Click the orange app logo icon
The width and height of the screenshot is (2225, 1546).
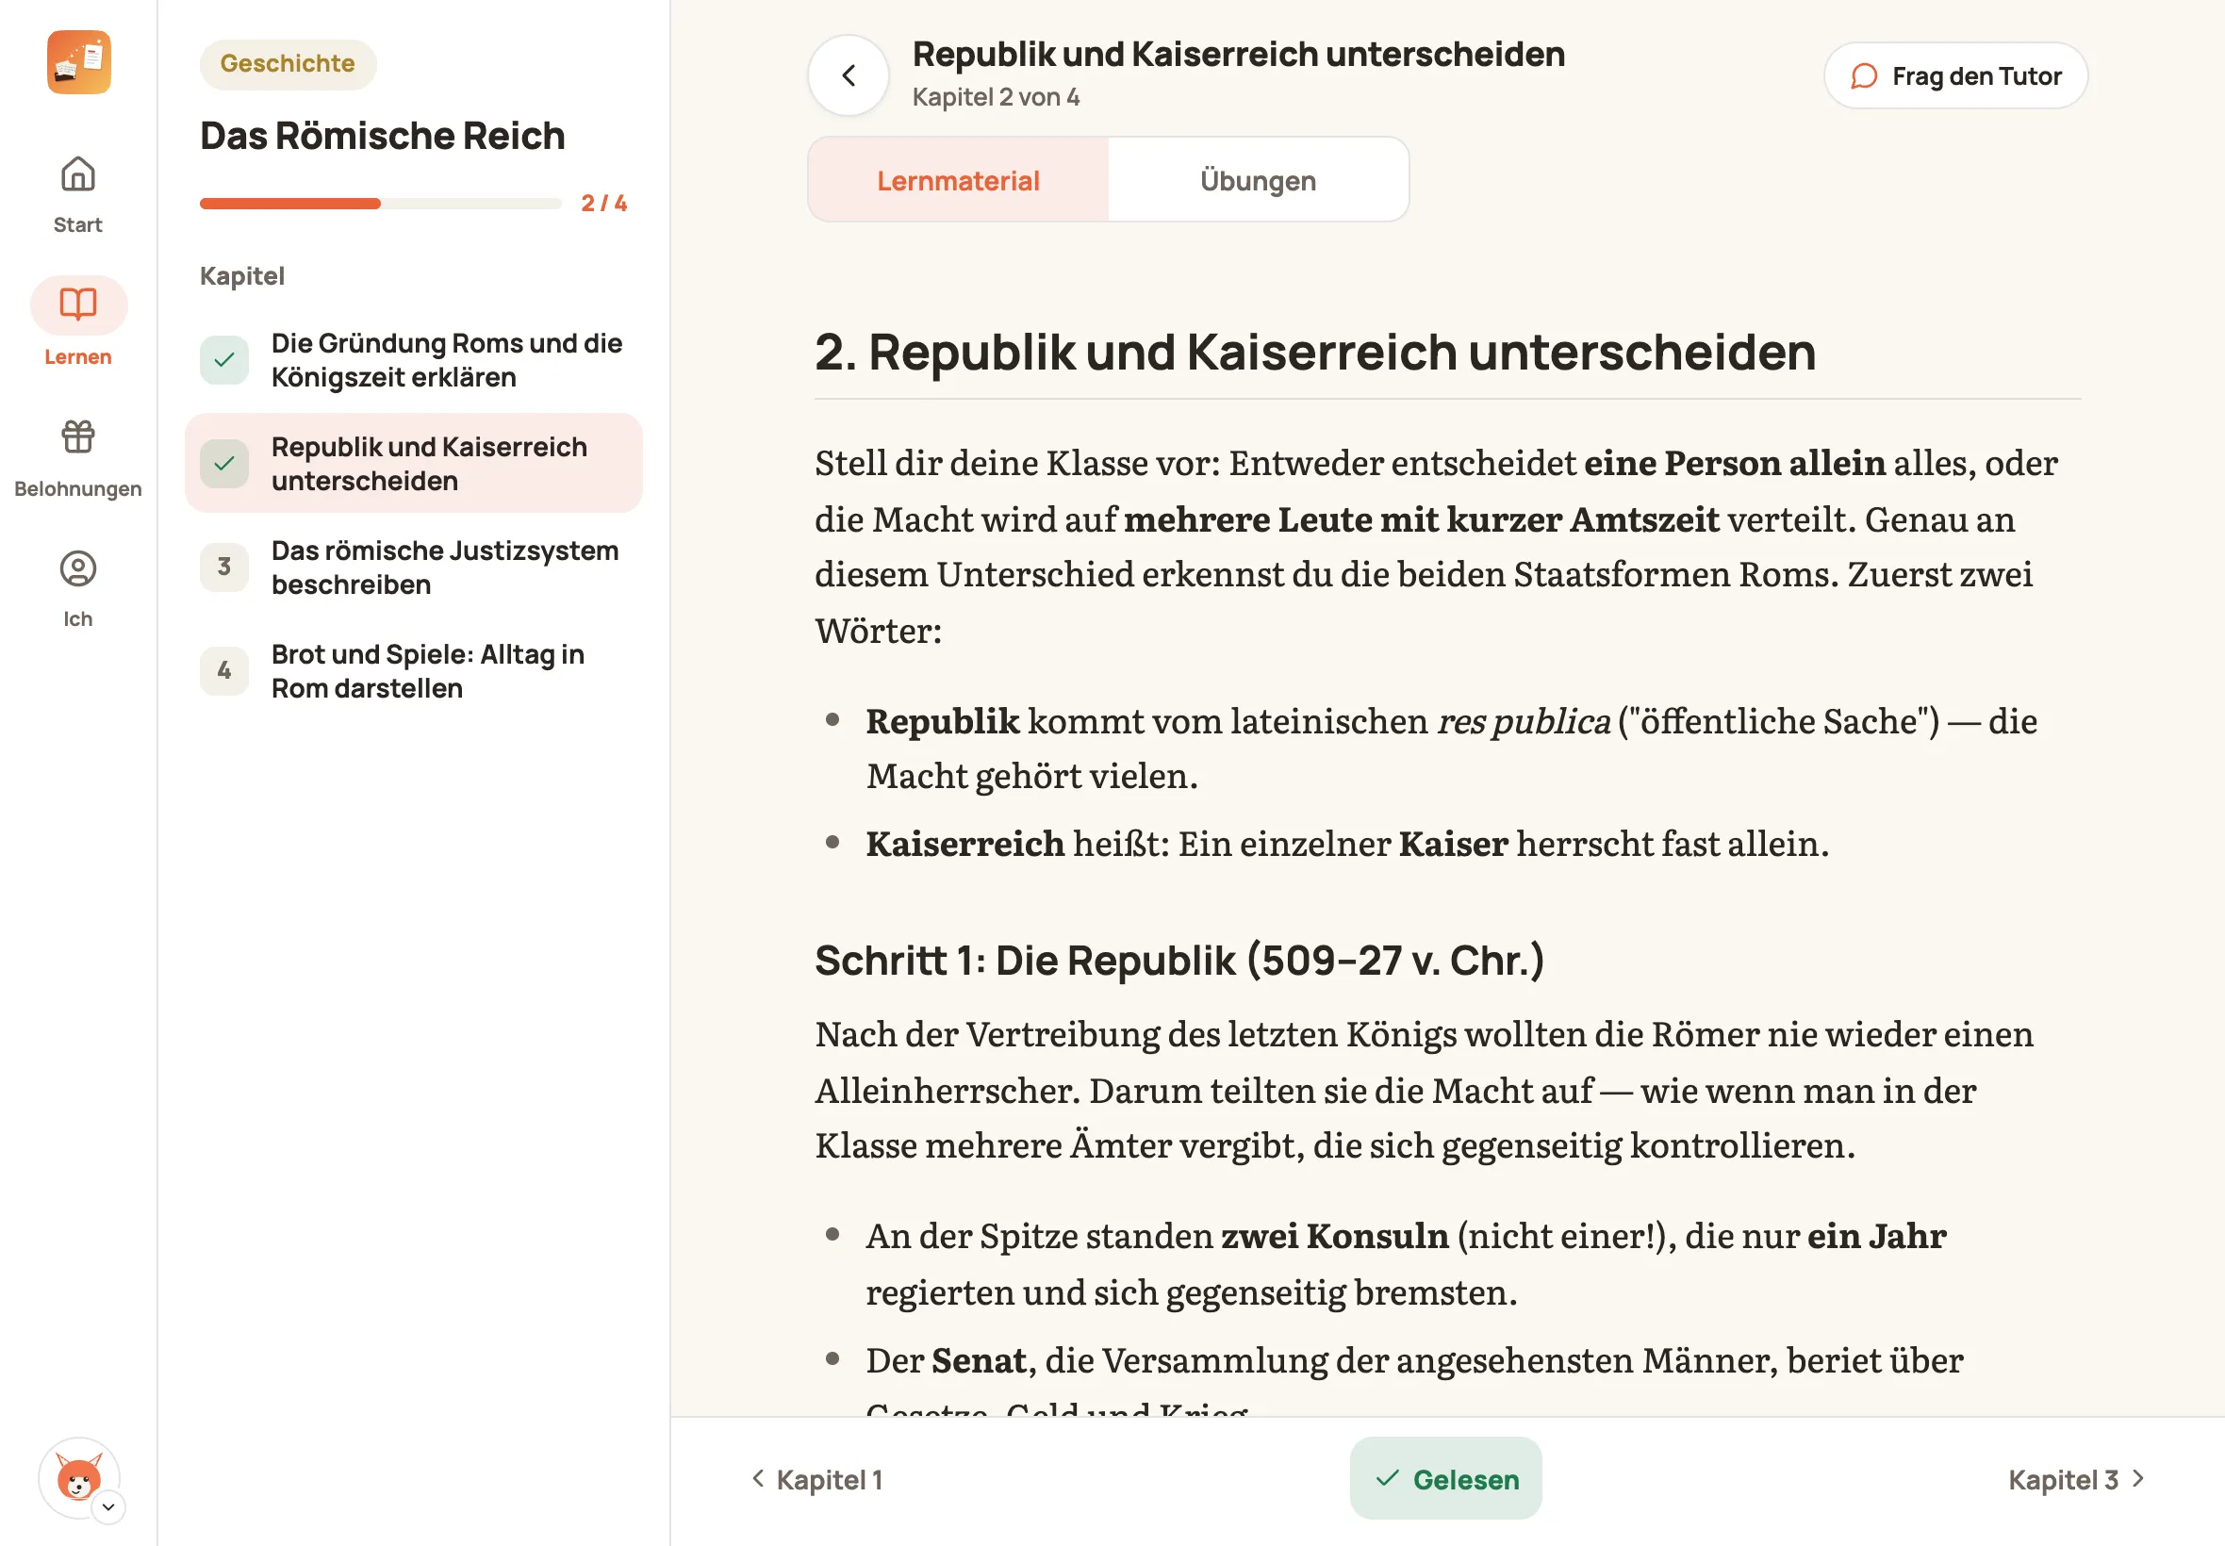[x=78, y=62]
